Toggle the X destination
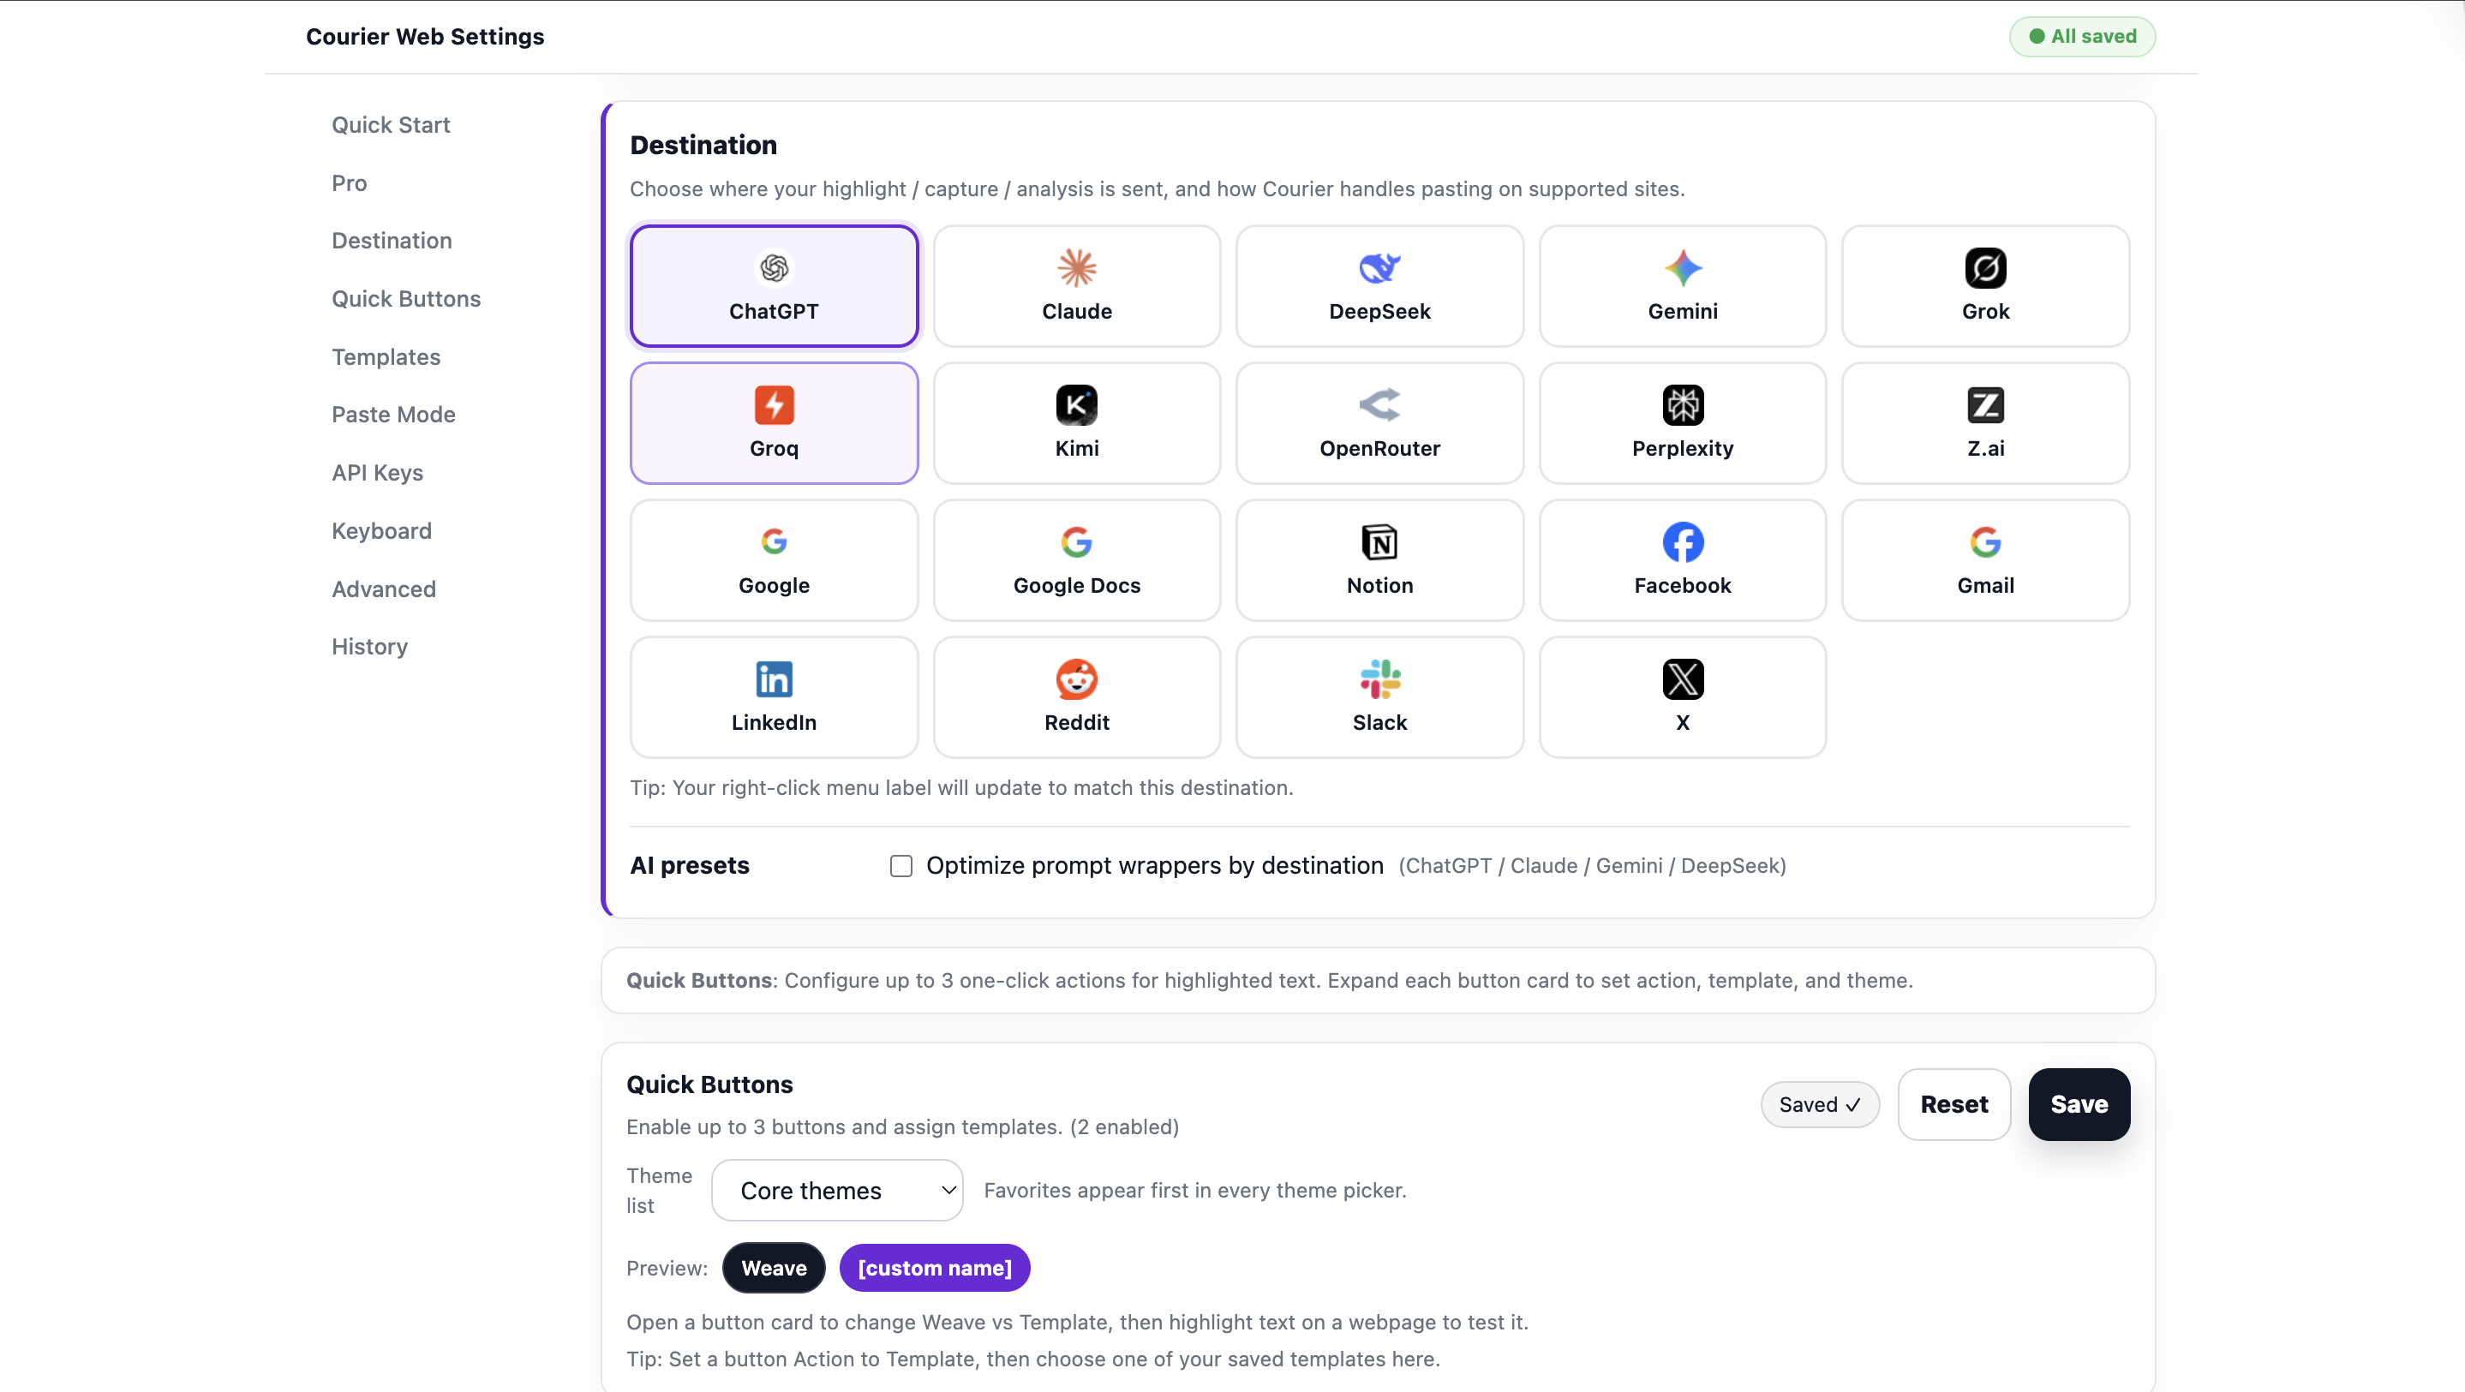Screen dimensions: 2465x1392 pyautogui.click(x=1682, y=696)
